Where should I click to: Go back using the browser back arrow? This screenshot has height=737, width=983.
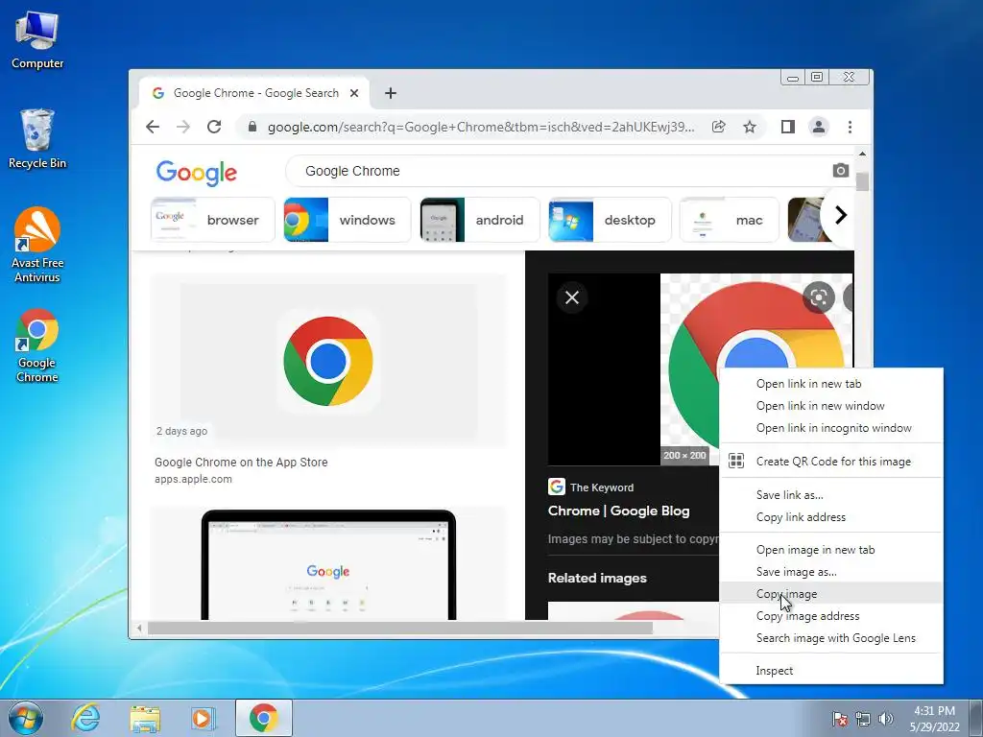[153, 128]
